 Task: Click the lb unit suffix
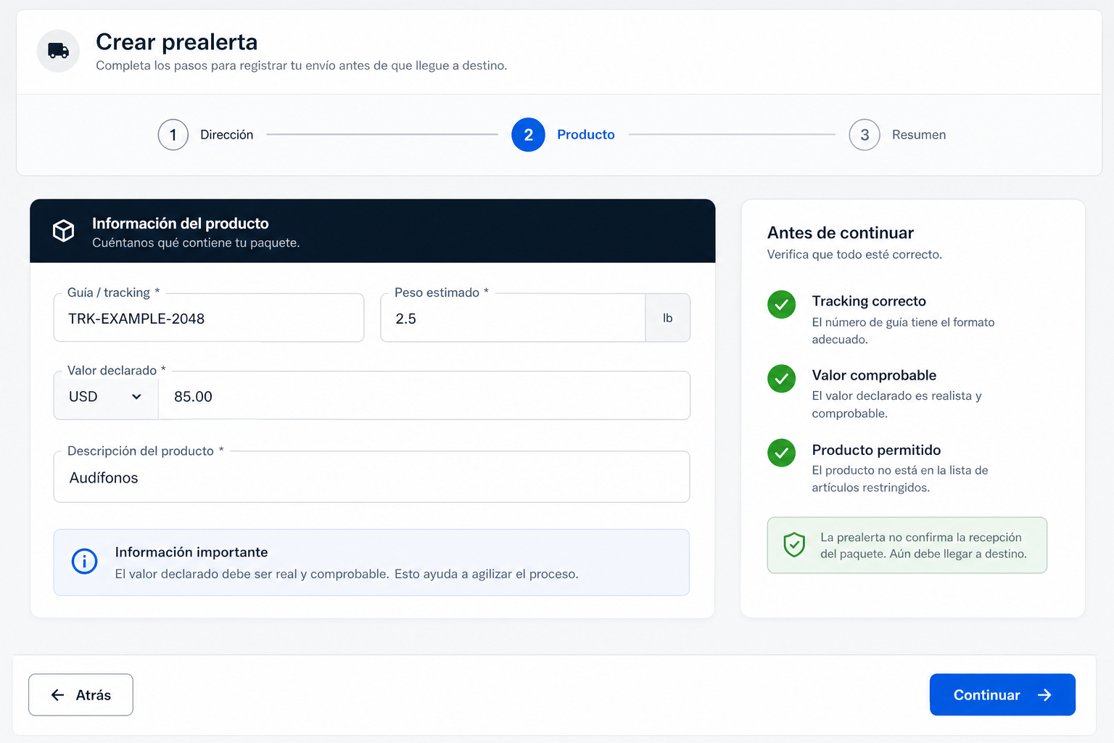tap(668, 318)
